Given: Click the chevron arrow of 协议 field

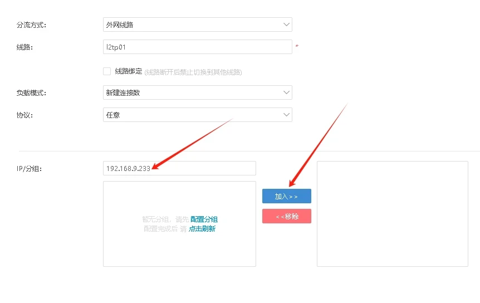Looking at the screenshot, I should (x=286, y=115).
